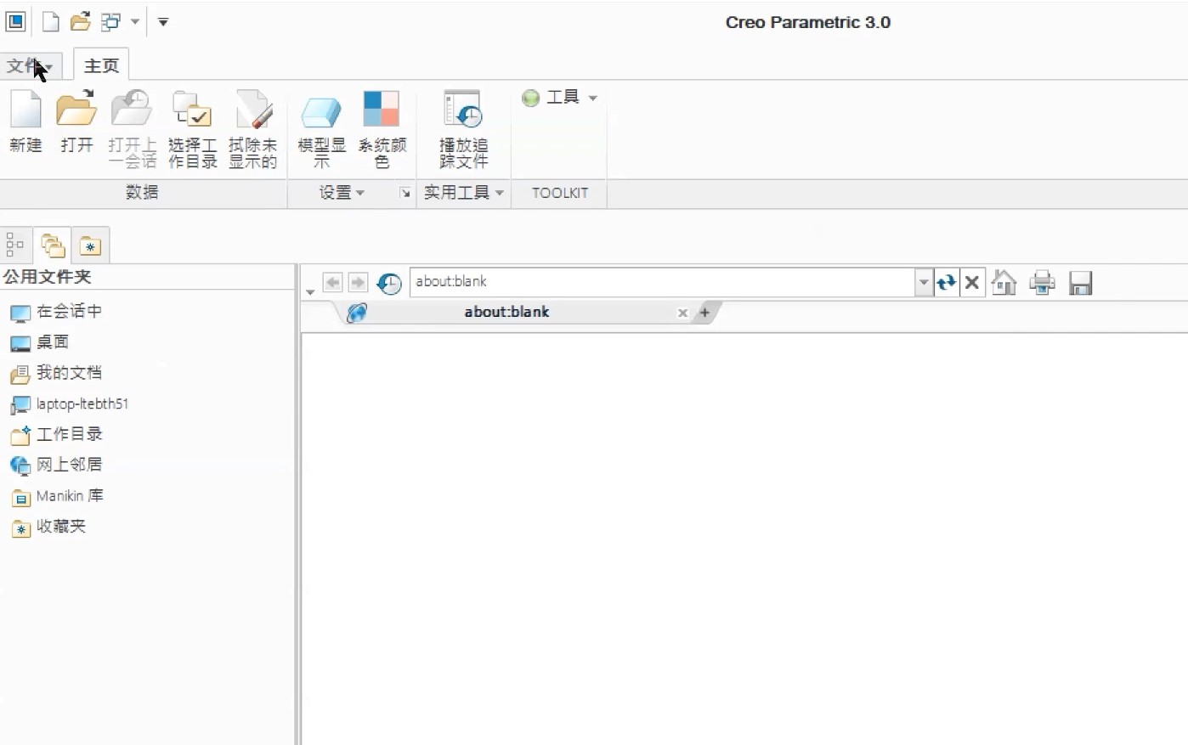Select 我的文档 in common folders
This screenshot has height=745, width=1188.
57,373
